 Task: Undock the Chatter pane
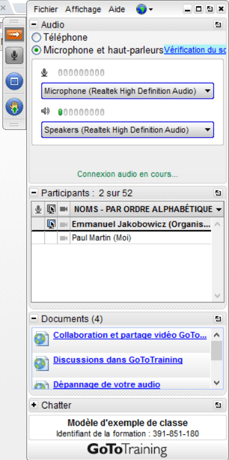click(x=218, y=405)
